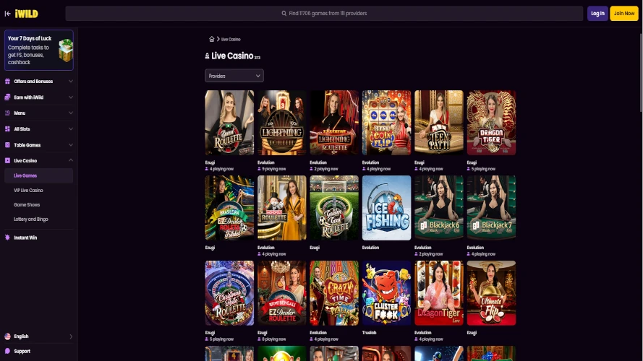Click the Support chat icon
The width and height of the screenshot is (643, 361).
tap(7, 351)
